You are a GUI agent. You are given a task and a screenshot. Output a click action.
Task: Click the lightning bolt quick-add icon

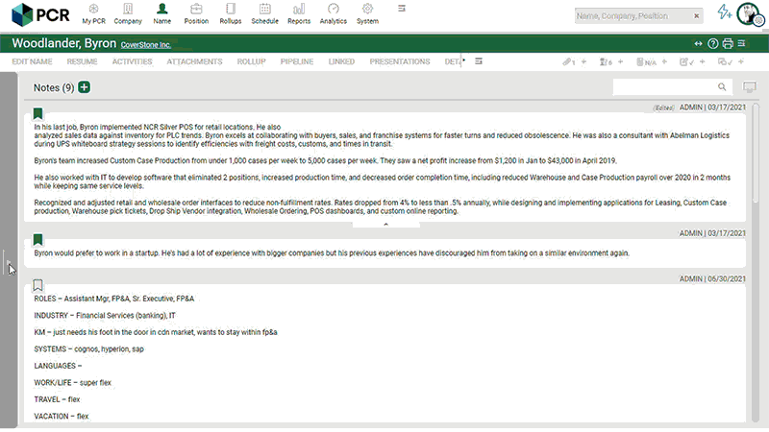tap(725, 12)
